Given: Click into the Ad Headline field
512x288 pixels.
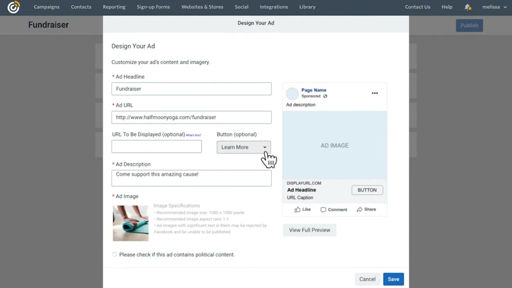Looking at the screenshot, I should [192, 89].
